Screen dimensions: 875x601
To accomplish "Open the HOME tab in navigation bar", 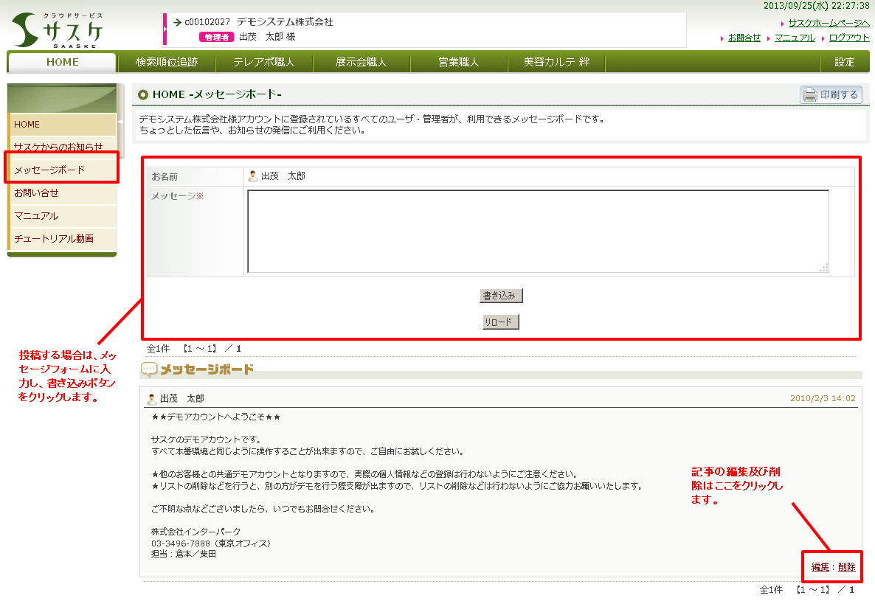I will click(62, 62).
